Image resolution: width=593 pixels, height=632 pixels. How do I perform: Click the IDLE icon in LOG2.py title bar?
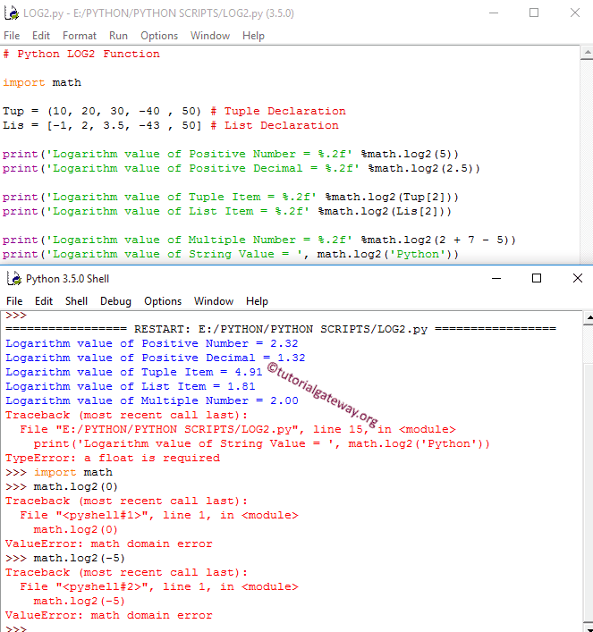coord(12,13)
